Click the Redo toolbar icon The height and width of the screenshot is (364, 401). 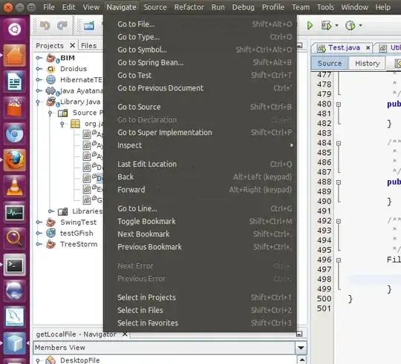click(62, 25)
